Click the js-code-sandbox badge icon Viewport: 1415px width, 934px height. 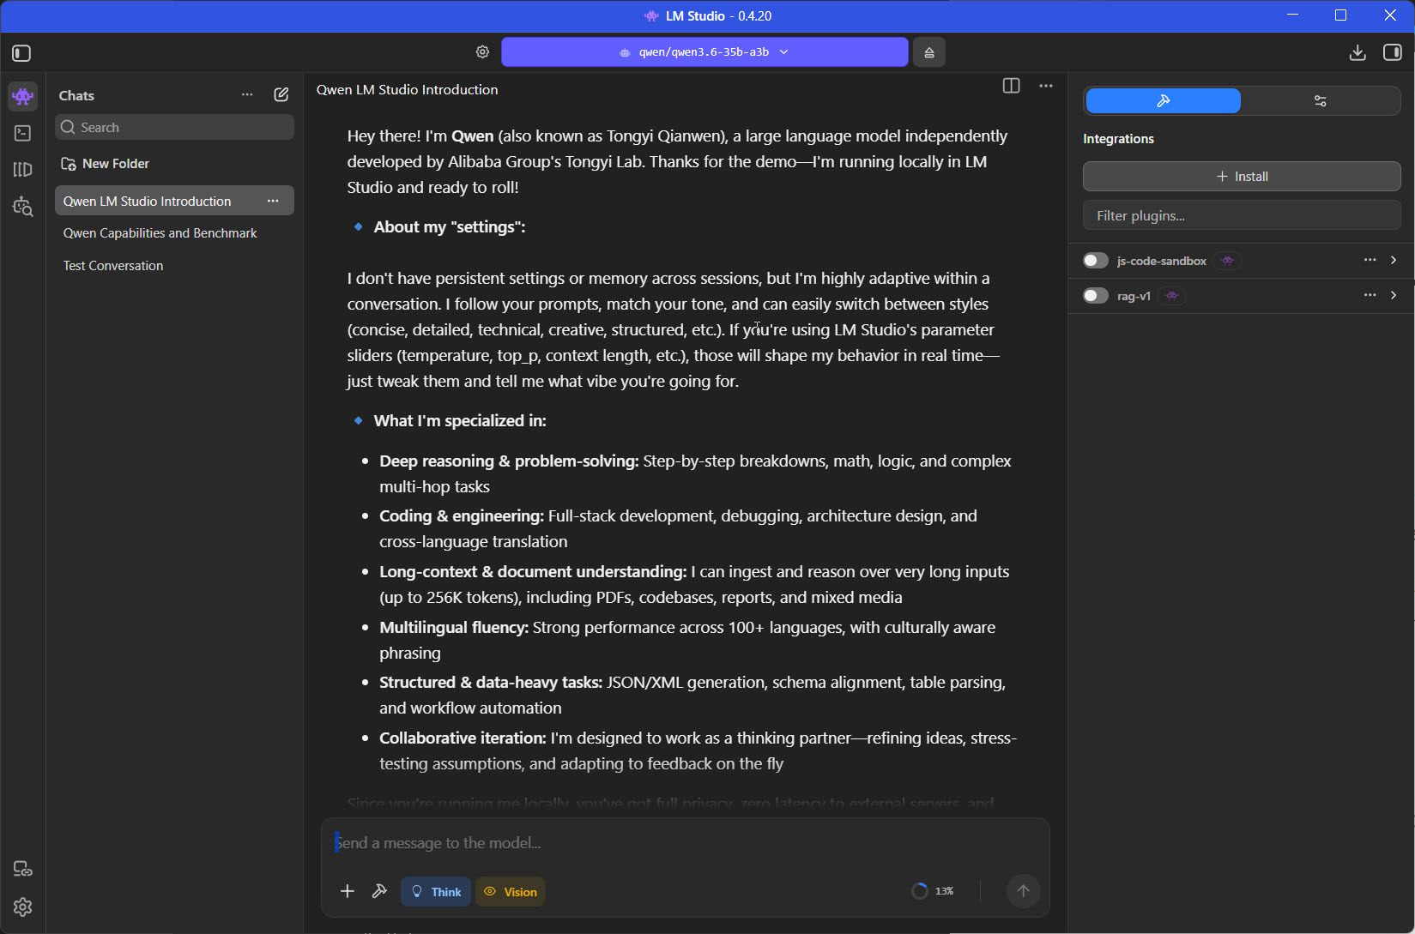coord(1228,261)
